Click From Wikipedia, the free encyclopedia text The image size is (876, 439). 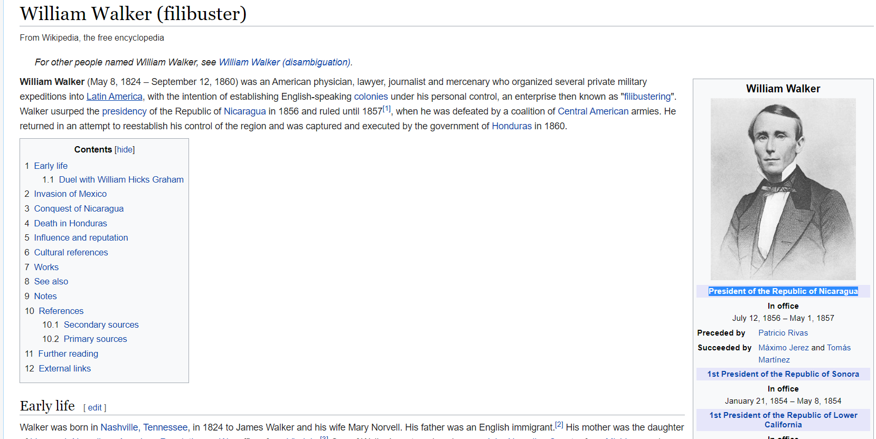pyautogui.click(x=92, y=38)
